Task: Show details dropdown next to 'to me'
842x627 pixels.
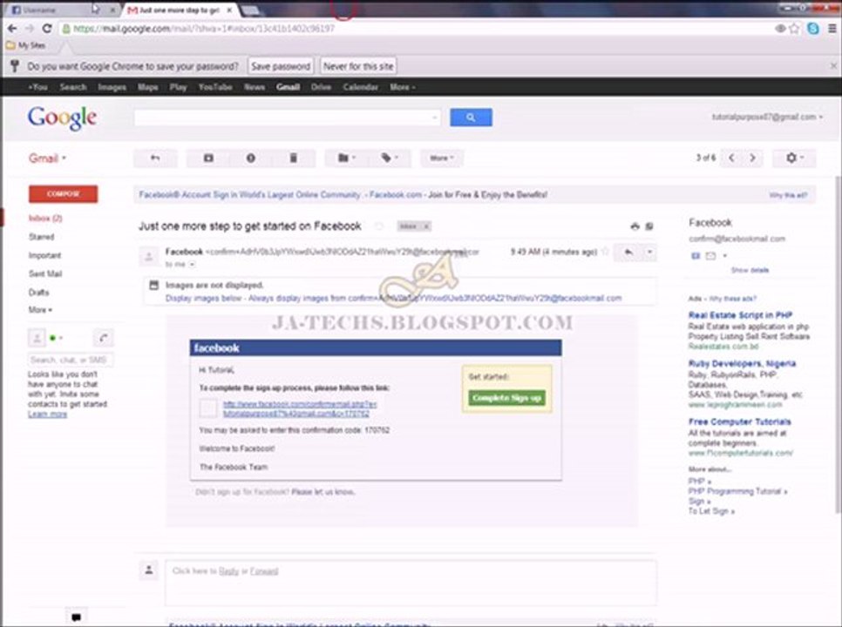Action: [193, 265]
